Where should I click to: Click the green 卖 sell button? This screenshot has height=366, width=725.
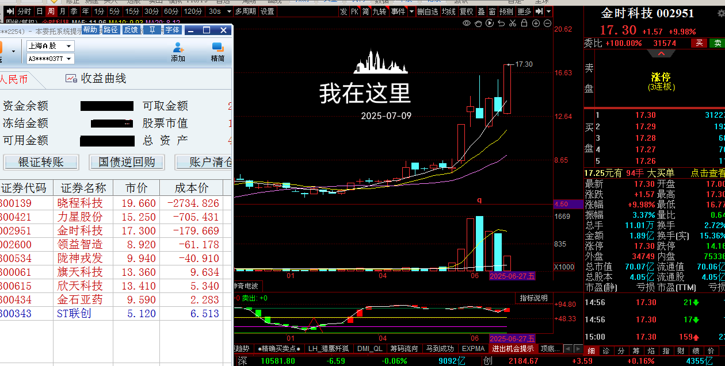pyautogui.click(x=718, y=43)
